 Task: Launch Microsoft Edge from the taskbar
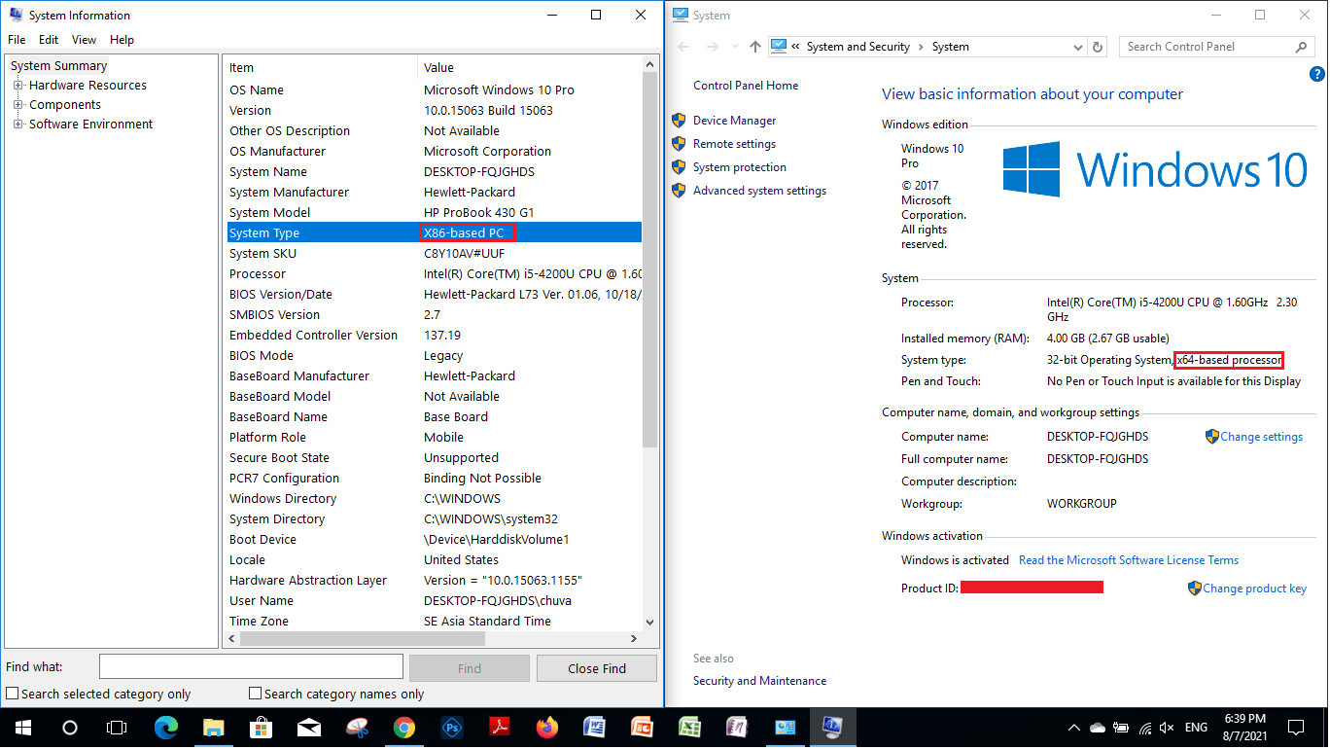[166, 727]
